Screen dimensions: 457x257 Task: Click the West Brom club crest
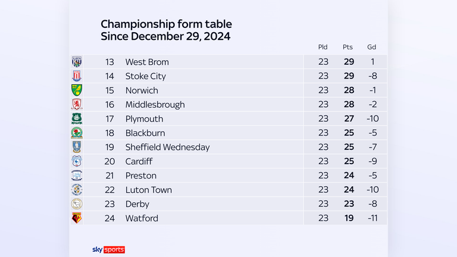click(77, 62)
